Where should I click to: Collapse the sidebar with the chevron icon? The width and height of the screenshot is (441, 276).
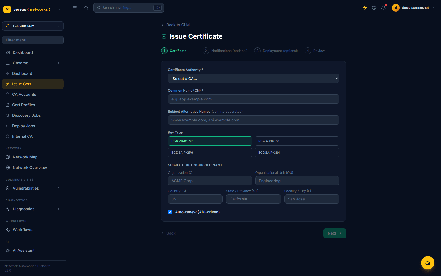tap(60, 9)
